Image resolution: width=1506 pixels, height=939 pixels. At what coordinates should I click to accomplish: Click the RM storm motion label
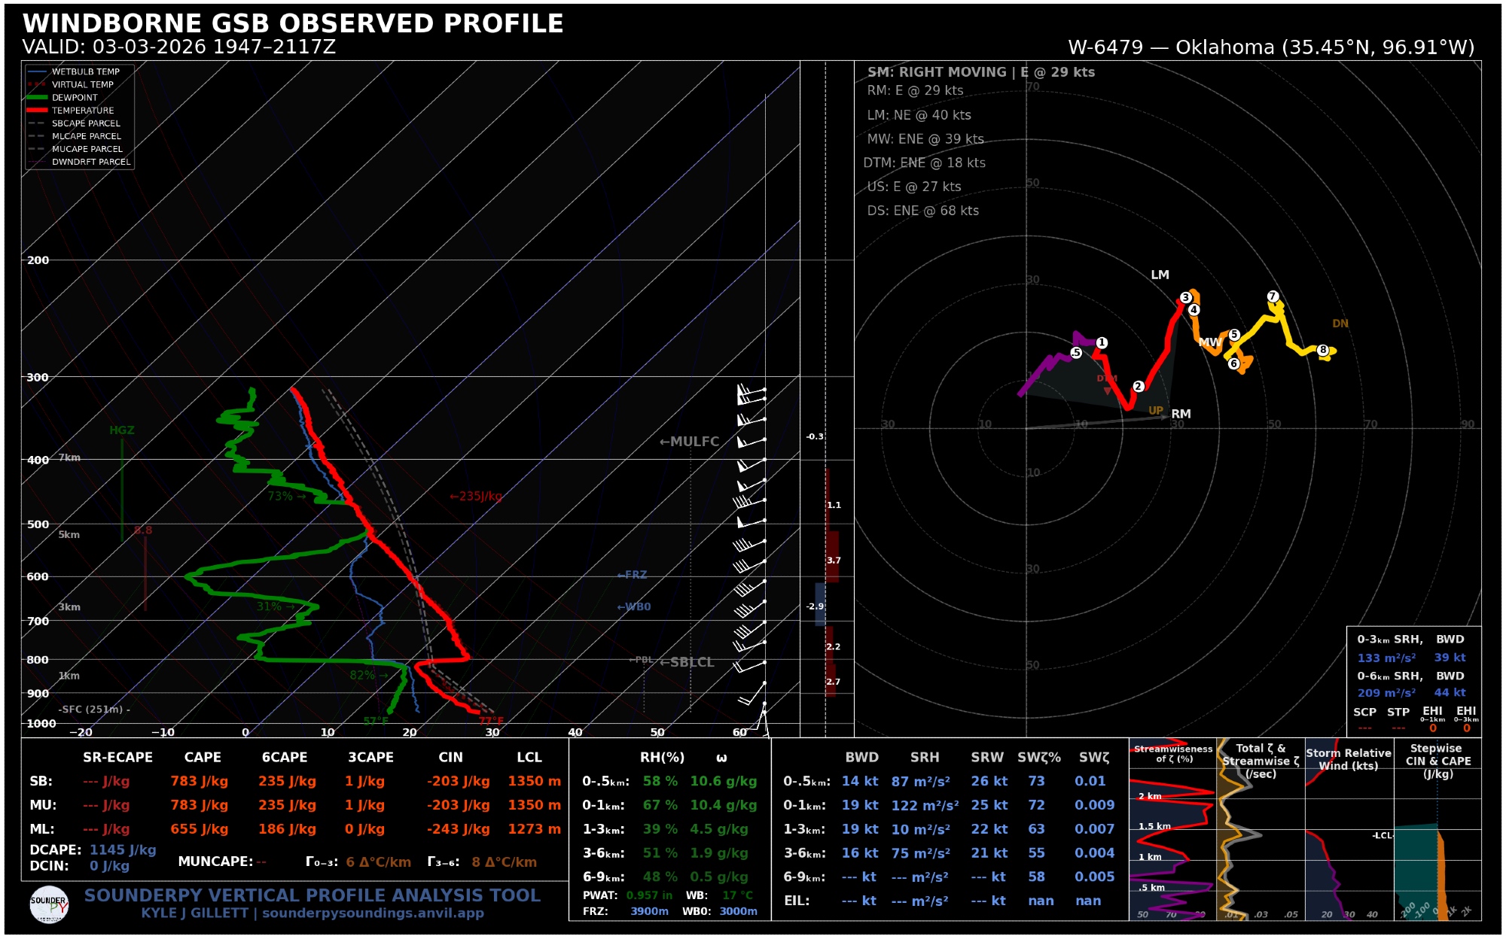[x=1181, y=414]
